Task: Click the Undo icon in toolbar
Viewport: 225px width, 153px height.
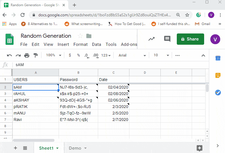Action: (x=10, y=55)
